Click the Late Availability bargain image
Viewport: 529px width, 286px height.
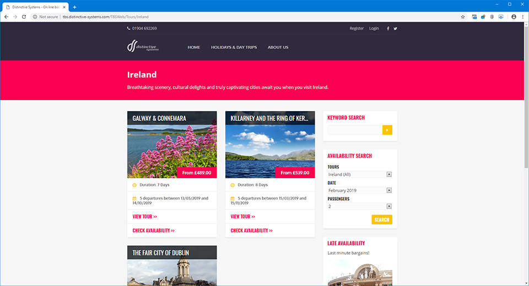click(x=360, y=273)
